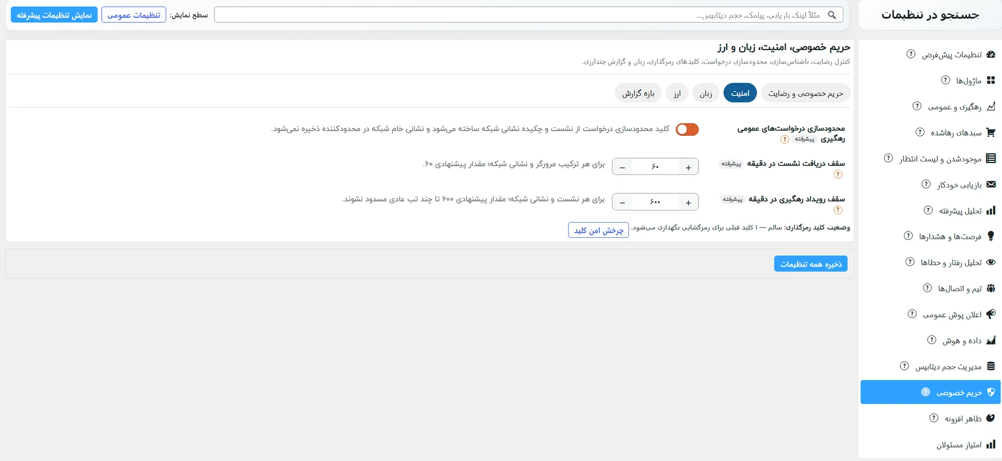
Task: Open the ارز tab
Action: tap(677, 93)
